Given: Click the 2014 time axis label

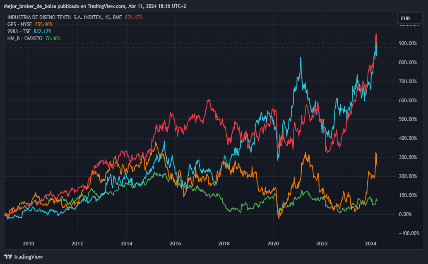Looking at the screenshot, I should [x=126, y=244].
